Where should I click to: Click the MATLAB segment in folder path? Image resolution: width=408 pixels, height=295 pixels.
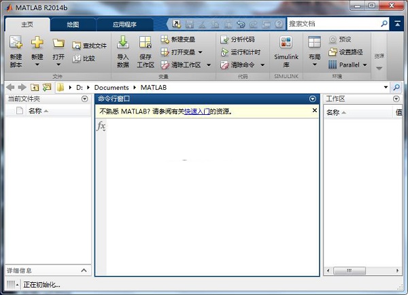154,88
